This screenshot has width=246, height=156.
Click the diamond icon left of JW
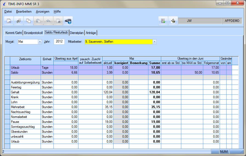pos(173,21)
